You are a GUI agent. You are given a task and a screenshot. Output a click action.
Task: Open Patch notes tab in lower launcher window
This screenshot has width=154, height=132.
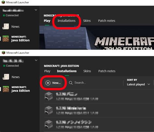[x=107, y=71]
